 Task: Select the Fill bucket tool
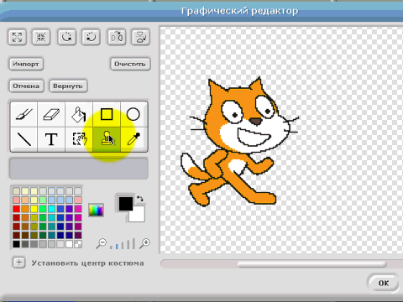[x=79, y=114]
